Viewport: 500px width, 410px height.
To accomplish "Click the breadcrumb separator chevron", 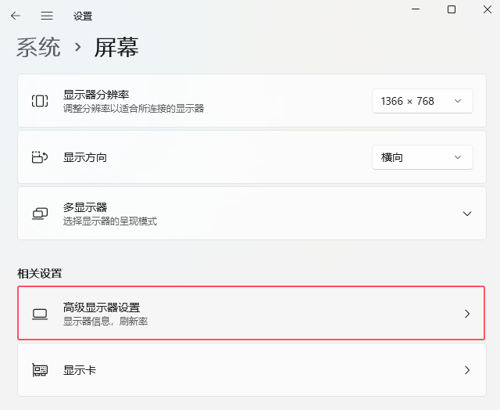I will point(77,47).
